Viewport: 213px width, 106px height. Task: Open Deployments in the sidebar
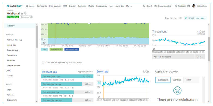[x=12, y=100]
